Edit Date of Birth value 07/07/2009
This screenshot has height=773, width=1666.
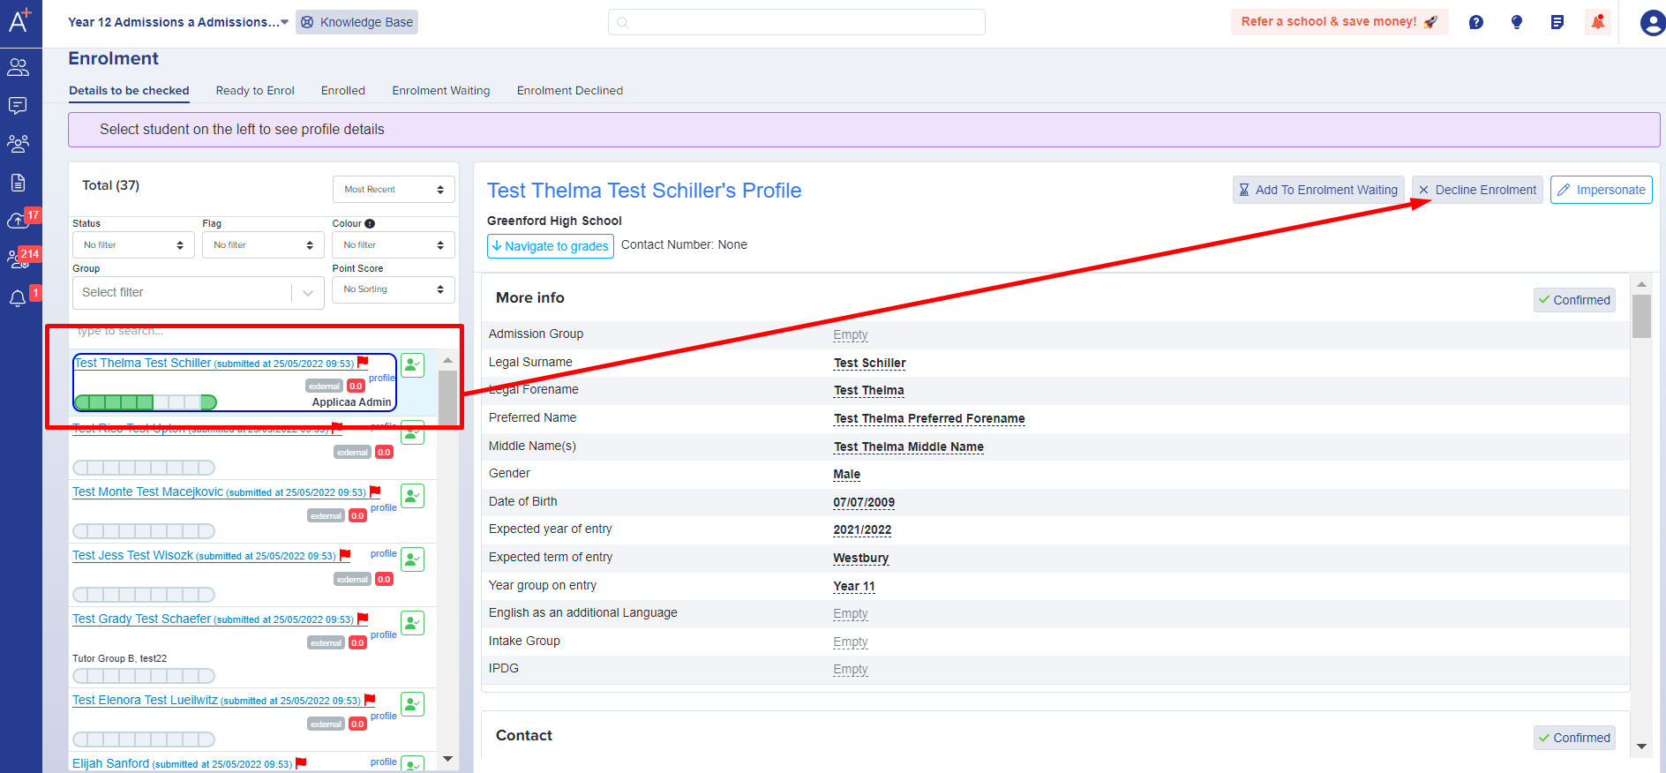coord(864,502)
